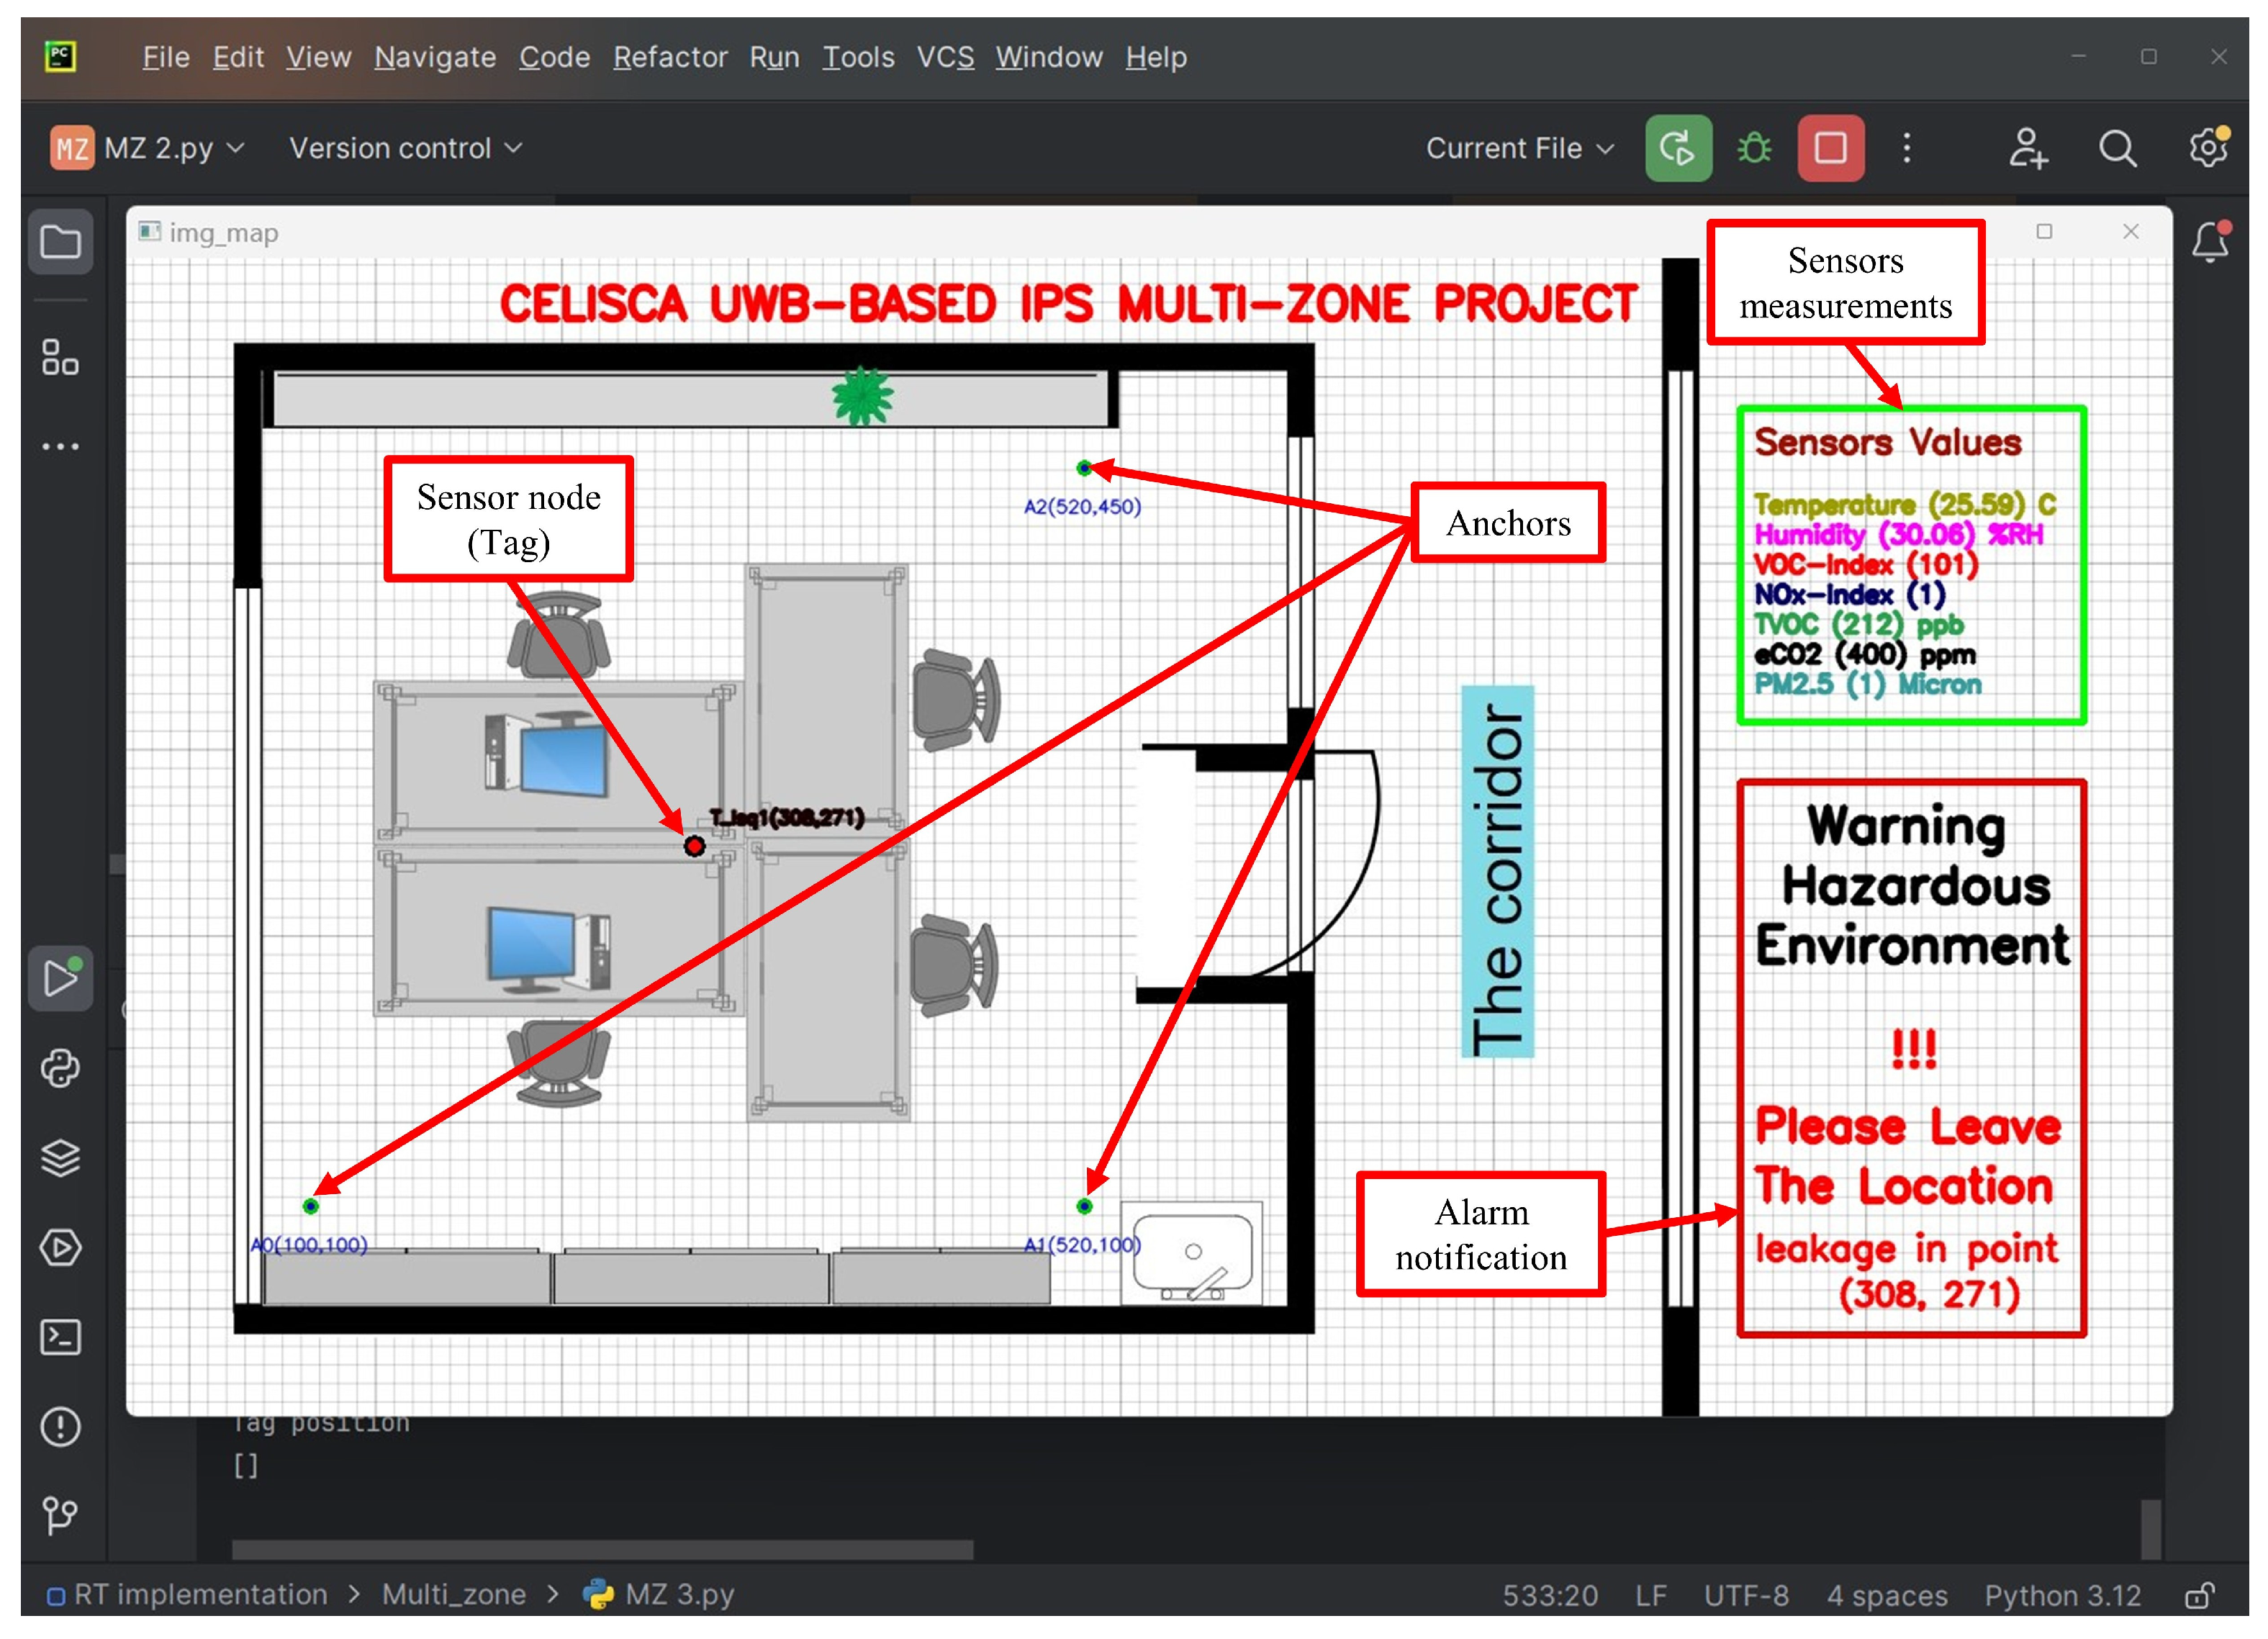Open Search Everywhere magnifier
This screenshot has width=2268, height=1639.
click(2117, 148)
